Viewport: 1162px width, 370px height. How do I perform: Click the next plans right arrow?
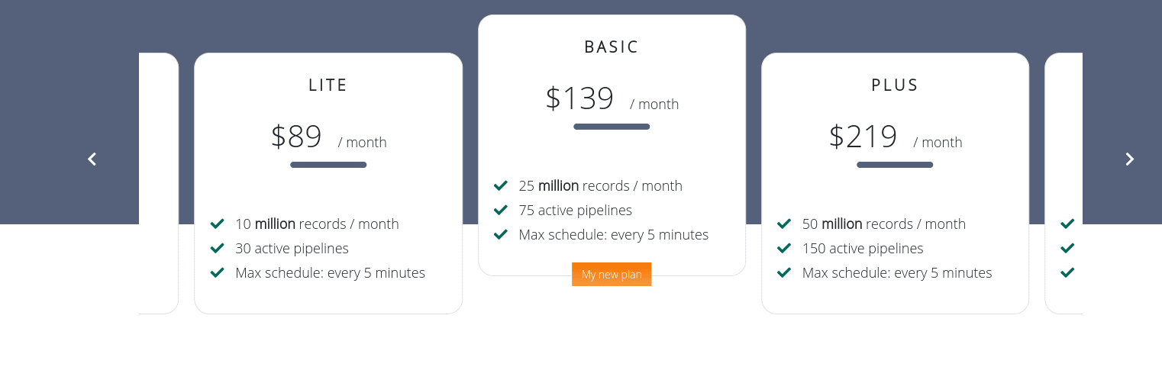[1130, 159]
